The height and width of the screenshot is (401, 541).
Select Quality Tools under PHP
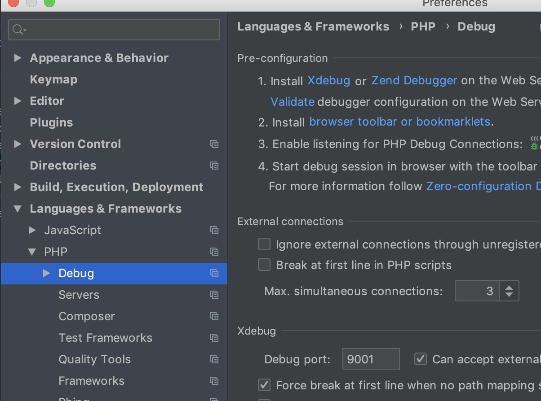[95, 359]
